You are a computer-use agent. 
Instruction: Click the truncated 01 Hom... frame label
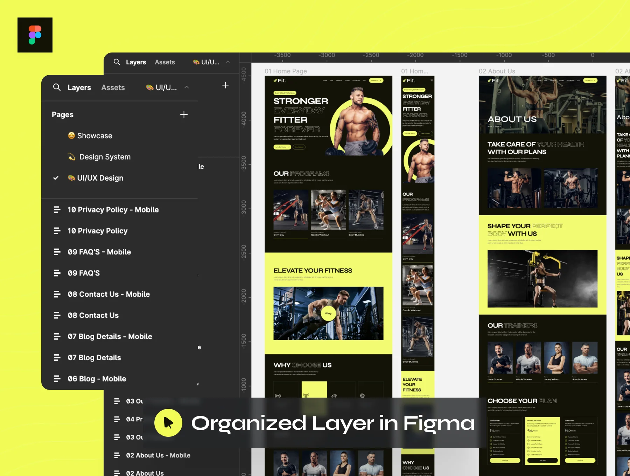coord(415,71)
